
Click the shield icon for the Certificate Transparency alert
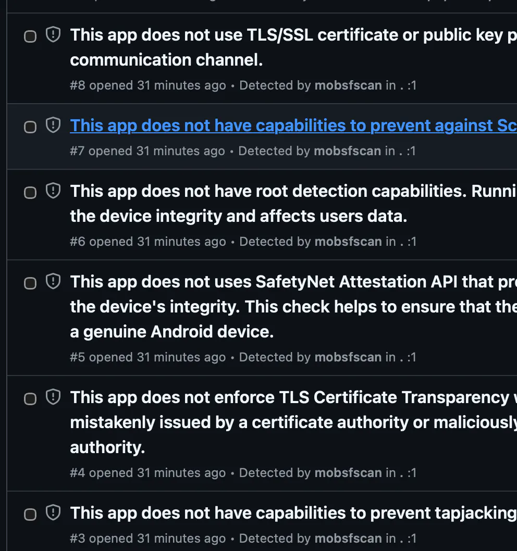[x=53, y=397]
